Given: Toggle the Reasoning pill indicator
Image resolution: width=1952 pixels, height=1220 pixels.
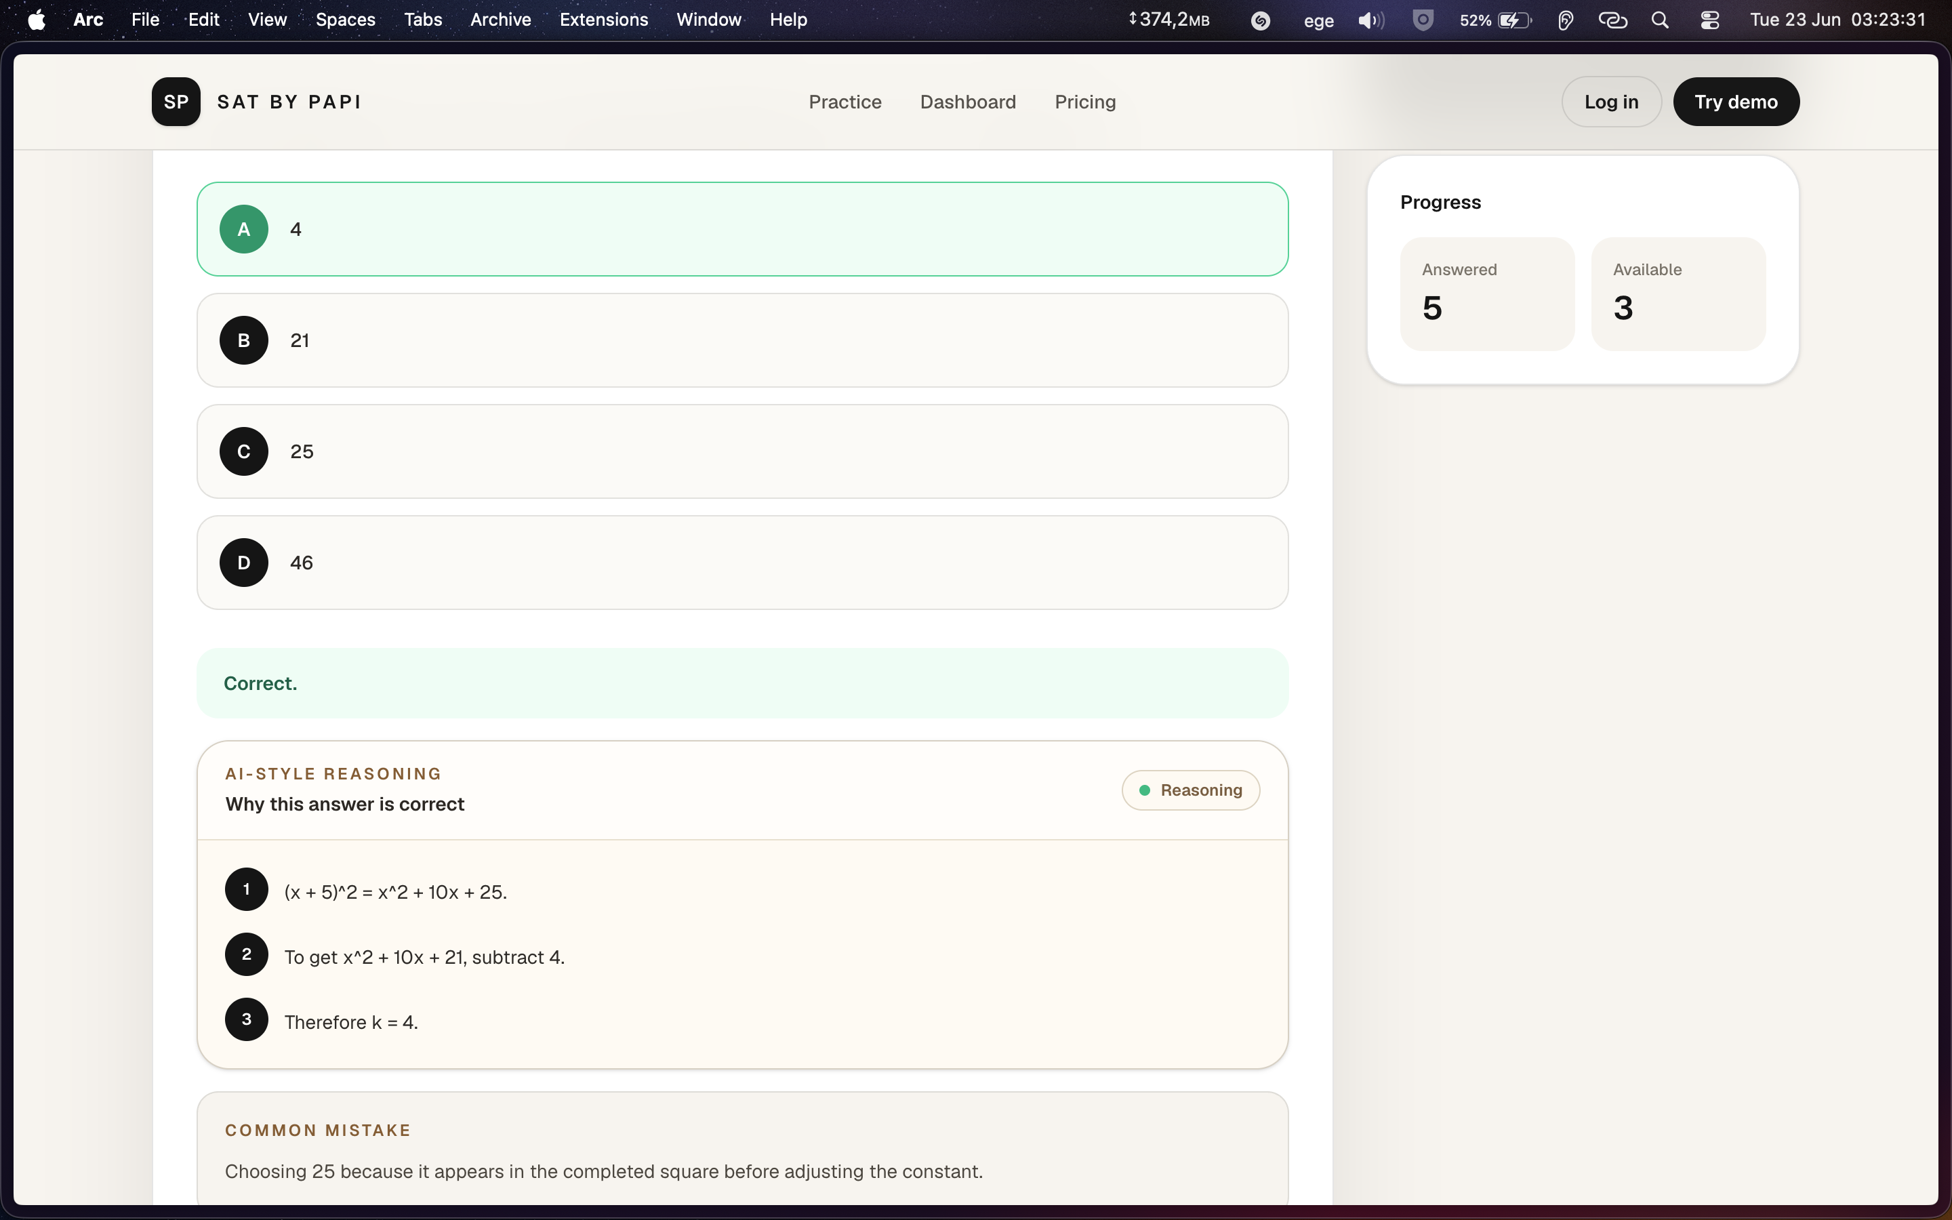Looking at the screenshot, I should pyautogui.click(x=1191, y=790).
